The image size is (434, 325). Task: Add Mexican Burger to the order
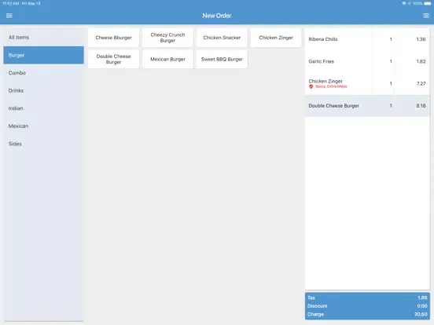167,59
